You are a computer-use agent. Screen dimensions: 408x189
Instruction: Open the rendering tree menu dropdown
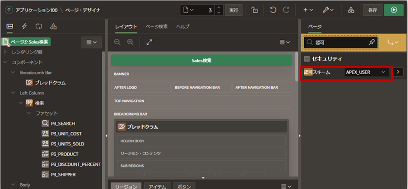pyautogui.click(x=92, y=42)
